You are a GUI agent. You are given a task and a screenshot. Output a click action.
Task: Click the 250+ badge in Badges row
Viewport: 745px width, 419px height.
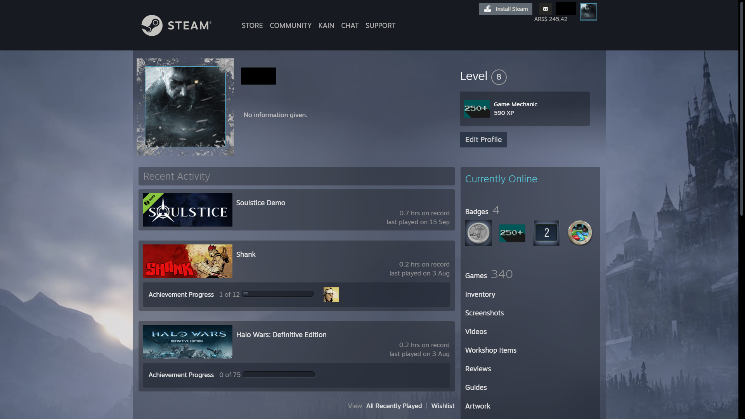512,233
